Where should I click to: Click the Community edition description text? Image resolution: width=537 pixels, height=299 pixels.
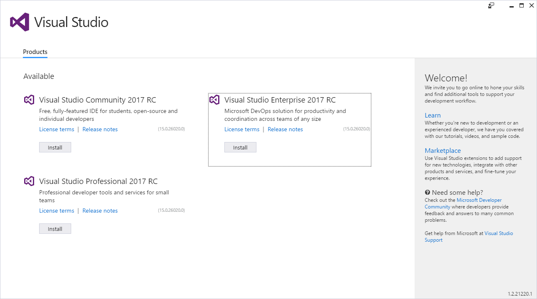[108, 115]
